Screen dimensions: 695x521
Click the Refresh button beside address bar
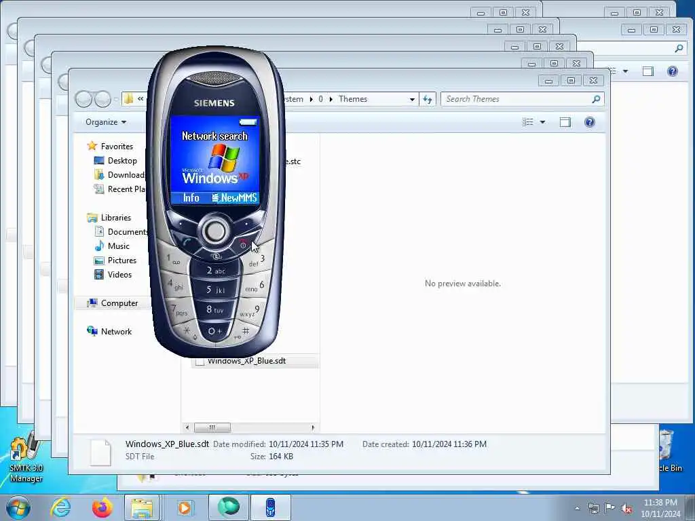pyautogui.click(x=428, y=99)
